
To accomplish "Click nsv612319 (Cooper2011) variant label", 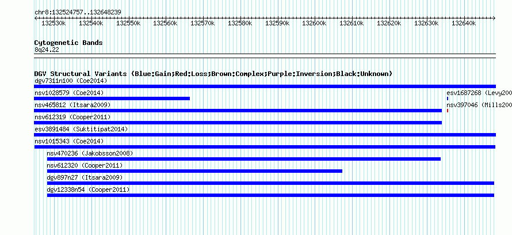I will coord(72,117).
